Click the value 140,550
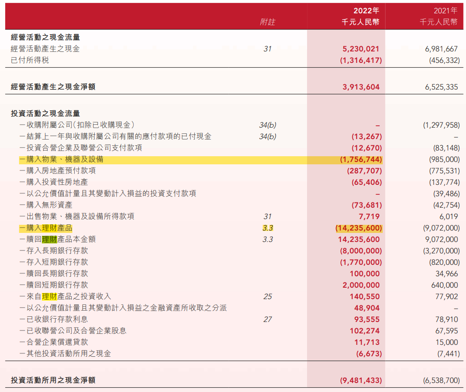Viewport: 466px width, 392px height. tap(365, 297)
